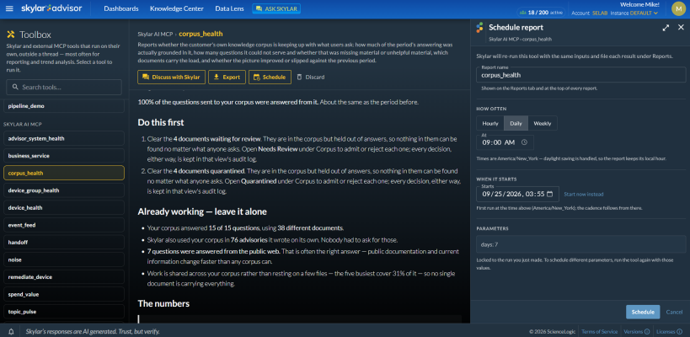Viewport: 690px width, 337px height.
Task: Open the Versions link
Action: click(x=634, y=332)
